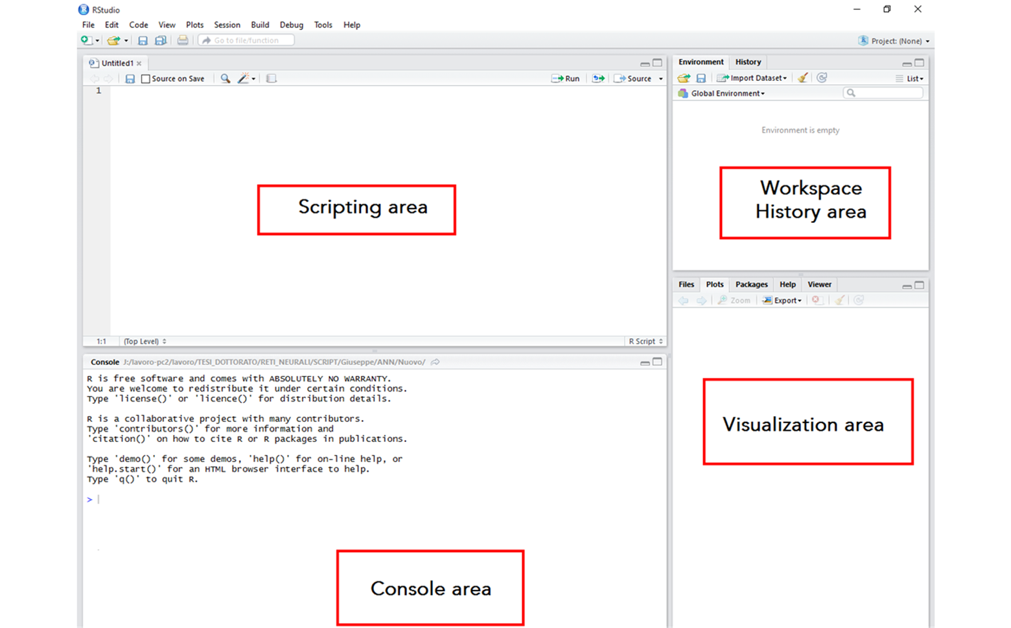Click the Open File folder icon
Viewport: 1011px width, 628px height.
113,40
